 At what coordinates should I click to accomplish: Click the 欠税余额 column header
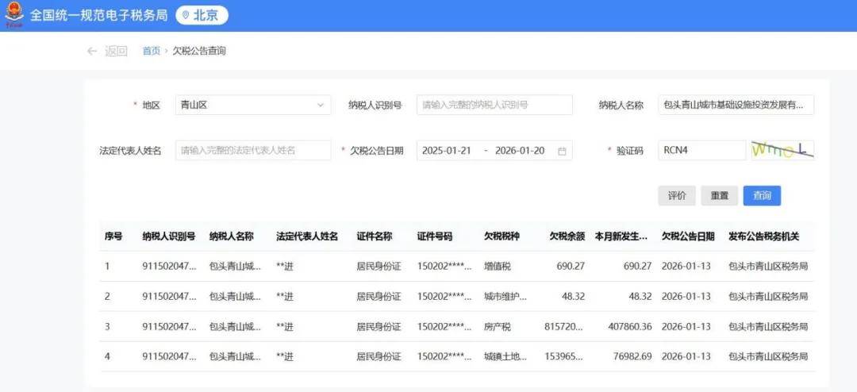click(x=567, y=236)
